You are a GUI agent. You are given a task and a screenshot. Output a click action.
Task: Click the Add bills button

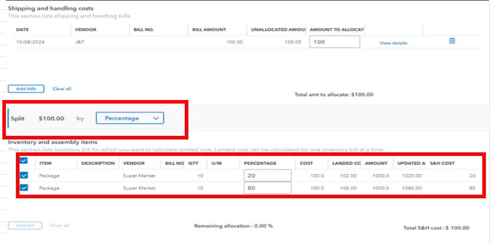(x=26, y=89)
